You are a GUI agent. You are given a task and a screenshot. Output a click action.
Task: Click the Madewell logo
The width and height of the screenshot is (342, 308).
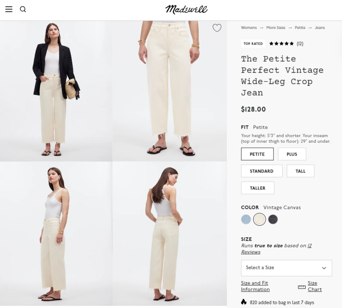[x=186, y=10]
